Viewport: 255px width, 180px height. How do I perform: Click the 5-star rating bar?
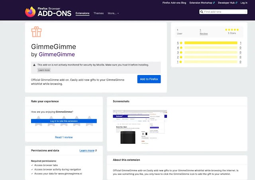click(211, 43)
